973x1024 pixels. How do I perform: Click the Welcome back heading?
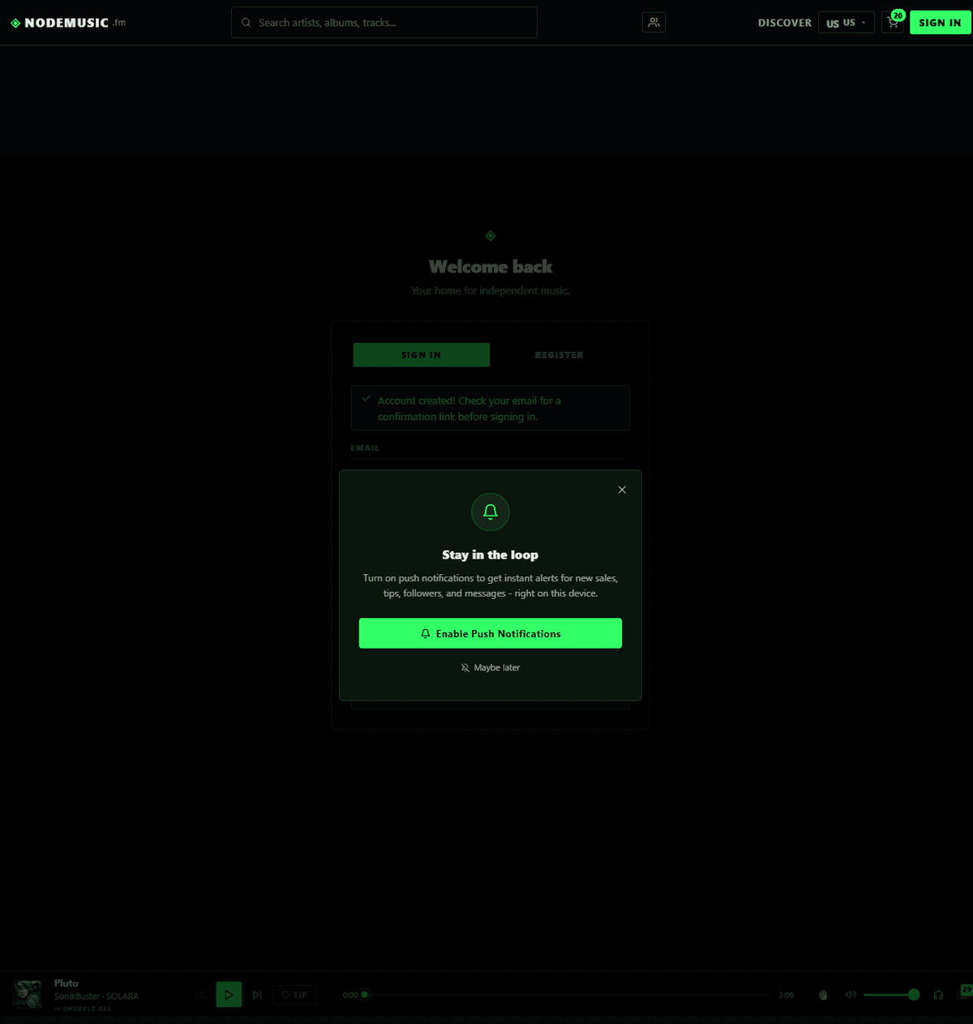click(x=491, y=267)
